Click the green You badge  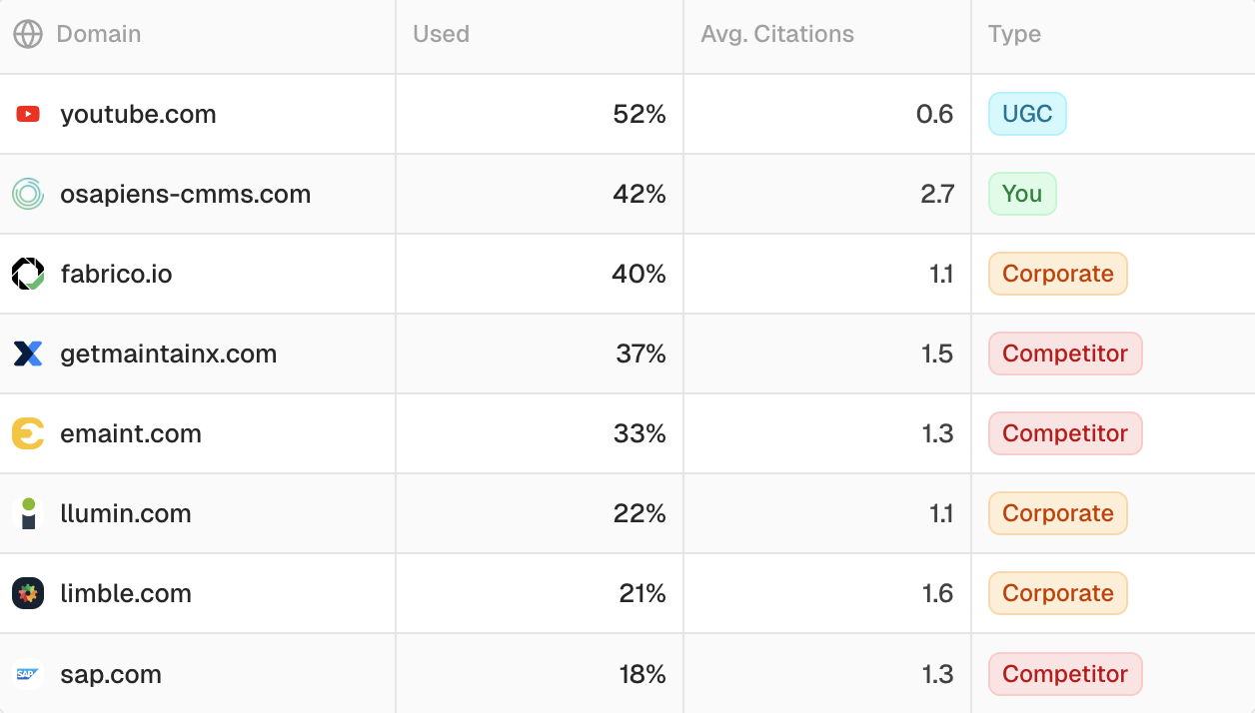pos(1022,194)
